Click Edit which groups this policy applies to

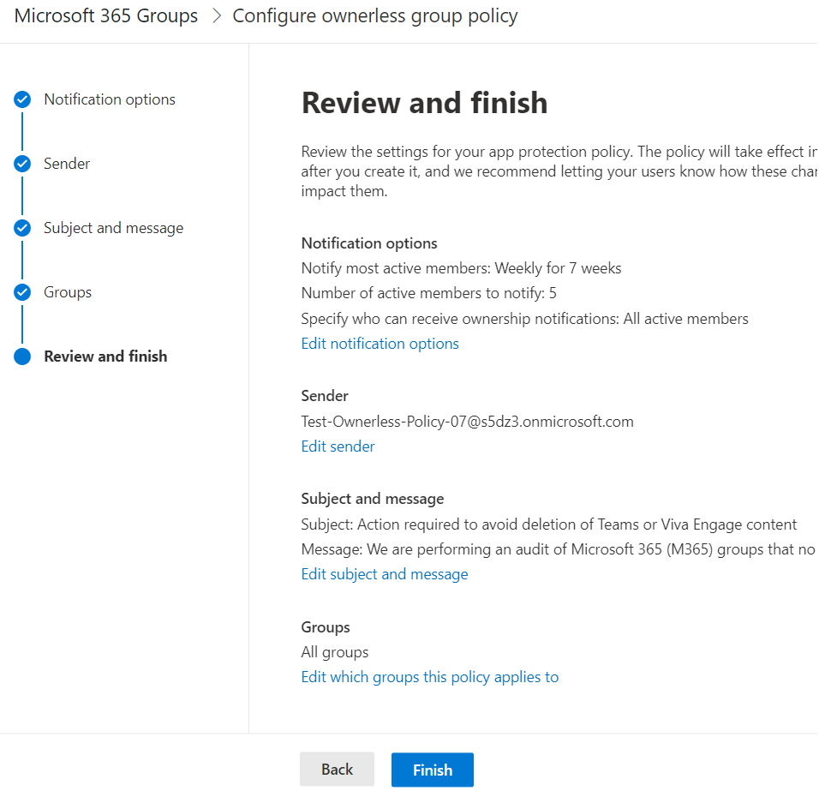429,677
